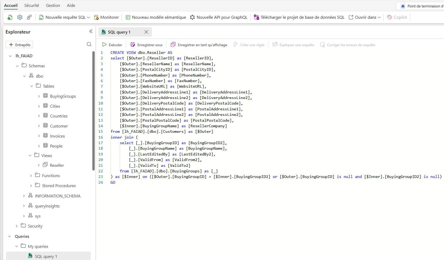Select the Invoices table icon
The height and width of the screenshot is (260, 444).
point(45,135)
